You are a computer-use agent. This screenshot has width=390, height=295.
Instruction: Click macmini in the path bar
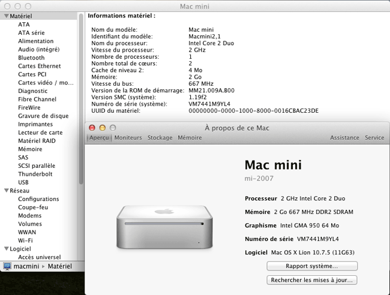[x=26, y=266]
